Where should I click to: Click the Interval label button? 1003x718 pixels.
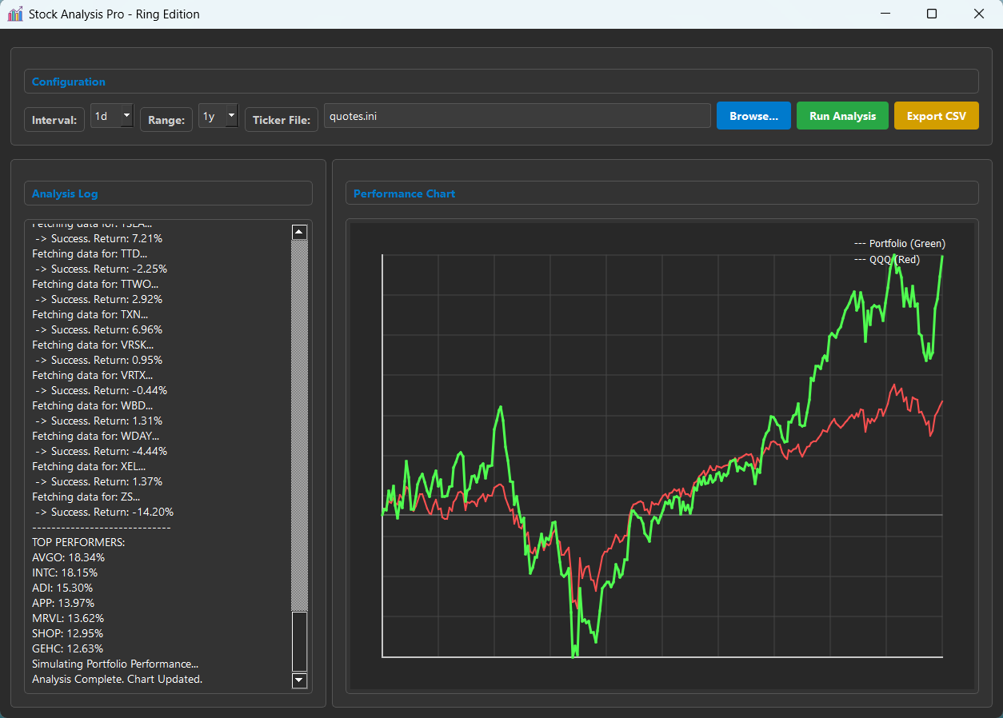point(54,119)
